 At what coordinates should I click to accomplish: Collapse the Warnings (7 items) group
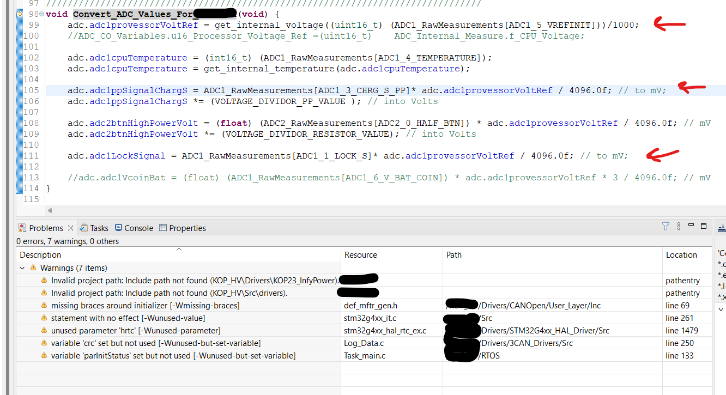[x=22, y=268]
